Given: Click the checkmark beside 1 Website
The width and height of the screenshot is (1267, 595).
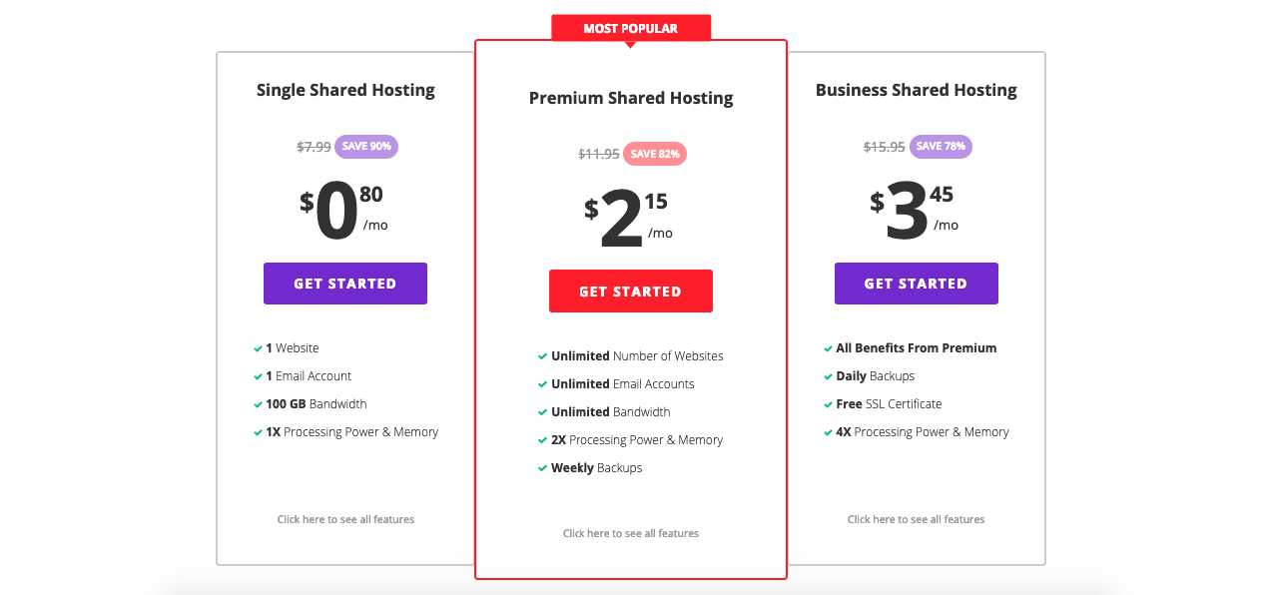Looking at the screenshot, I should tap(258, 348).
